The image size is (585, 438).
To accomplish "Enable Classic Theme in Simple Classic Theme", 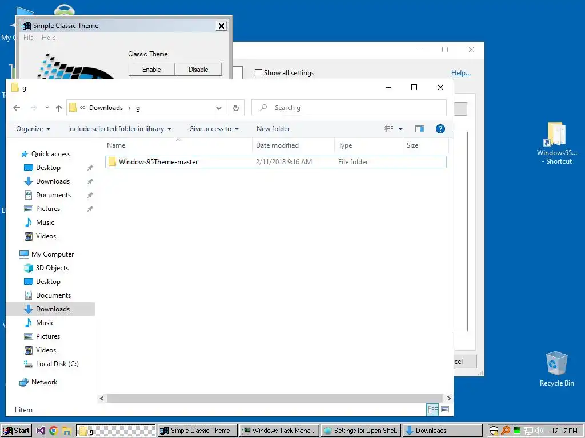I will pyautogui.click(x=151, y=70).
